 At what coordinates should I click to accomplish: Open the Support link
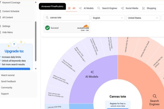coord(5,94)
